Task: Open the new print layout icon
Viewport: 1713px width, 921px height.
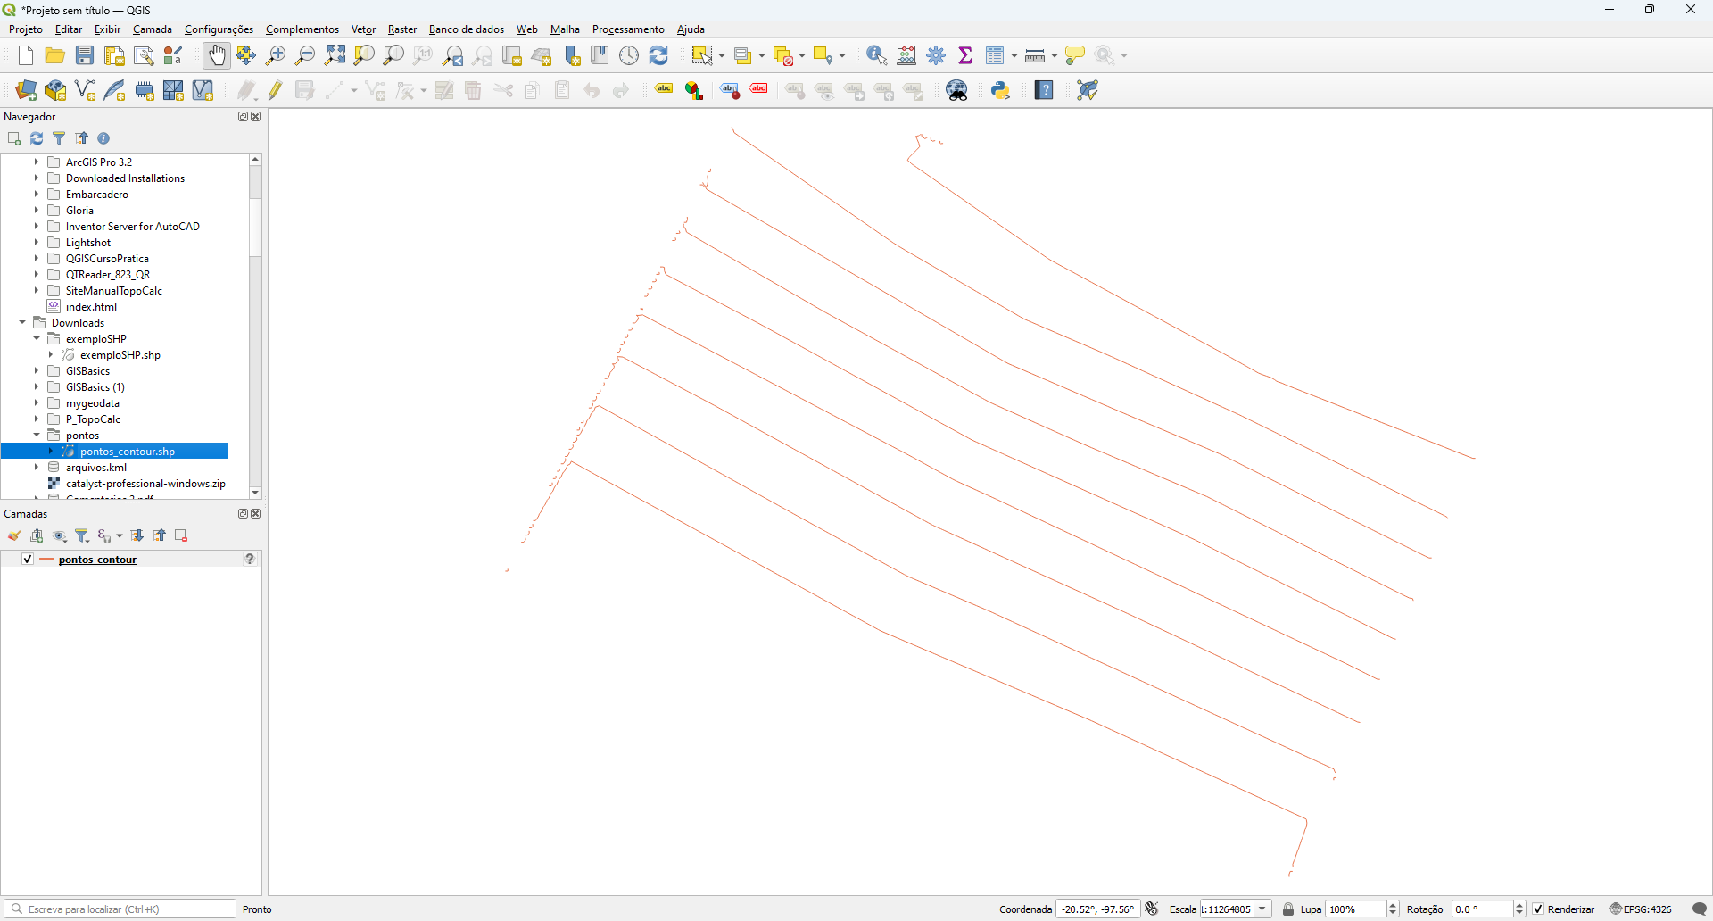Action: pos(114,55)
